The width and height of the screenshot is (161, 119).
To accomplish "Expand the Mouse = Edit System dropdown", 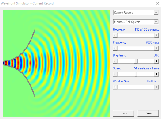I will pos(156,22).
